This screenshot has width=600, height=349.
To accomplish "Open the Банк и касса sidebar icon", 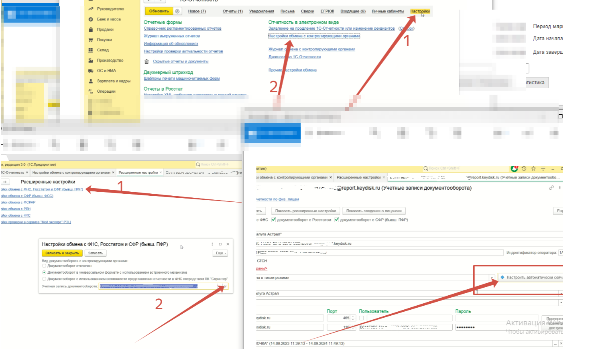I will (x=91, y=19).
